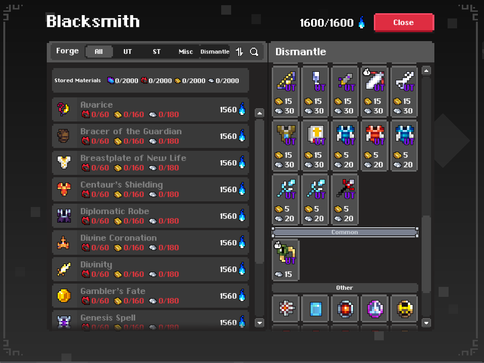Click the forge list scroll down arrow
Viewport: 484px width, 363px height.
click(x=259, y=323)
